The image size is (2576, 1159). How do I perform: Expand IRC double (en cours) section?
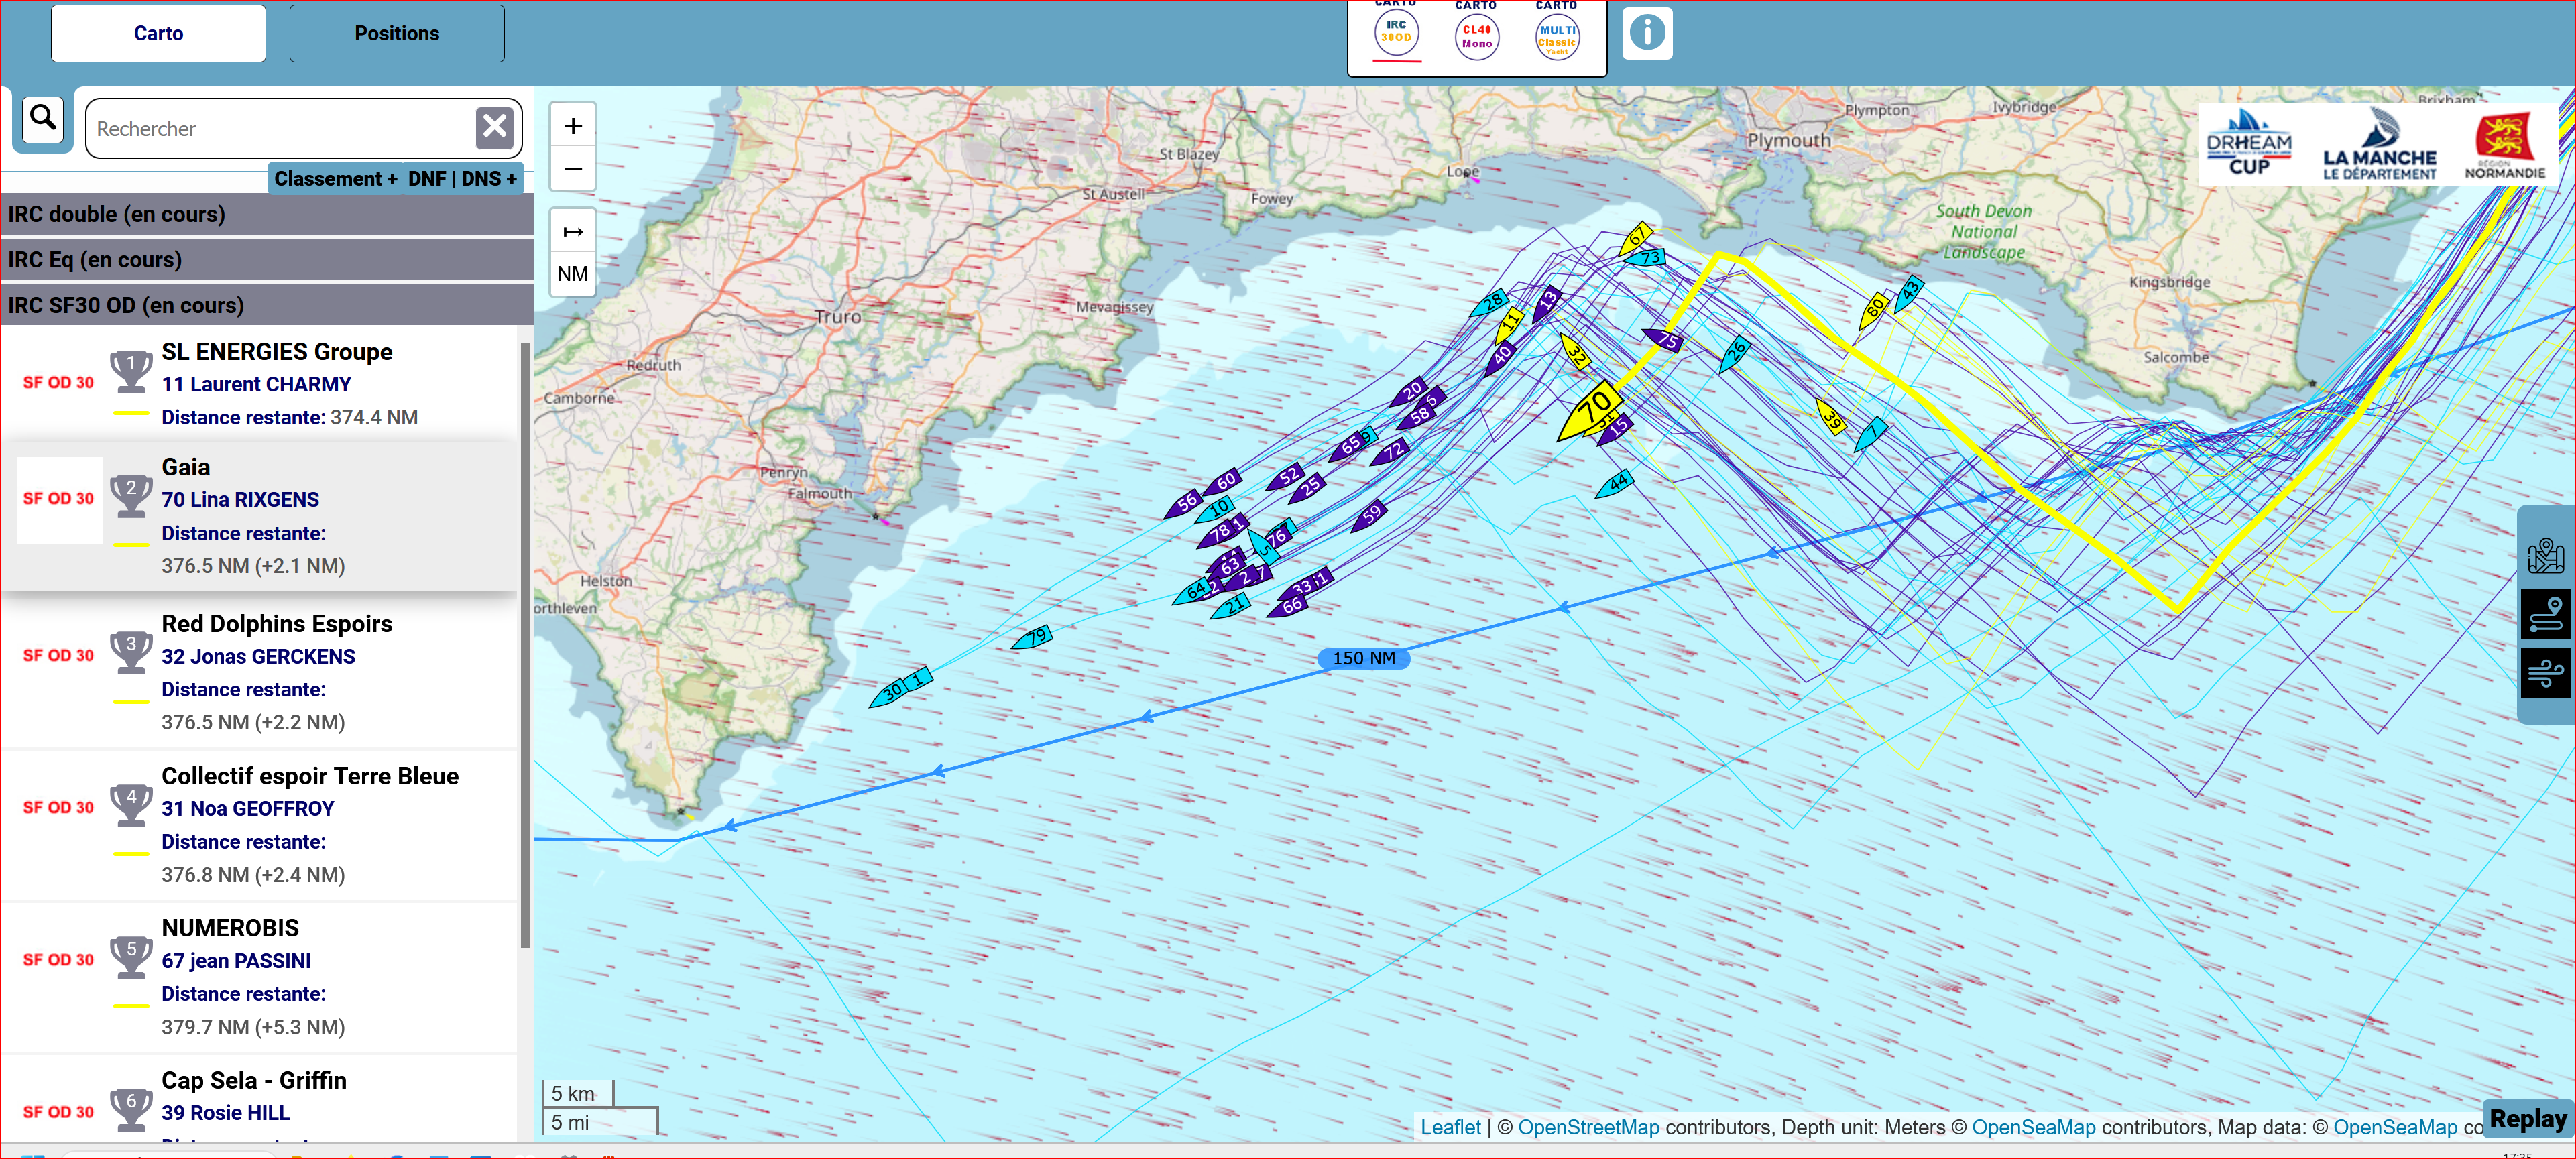[x=267, y=214]
